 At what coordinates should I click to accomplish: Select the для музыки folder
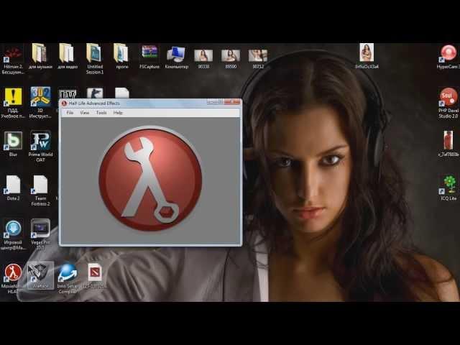40,56
